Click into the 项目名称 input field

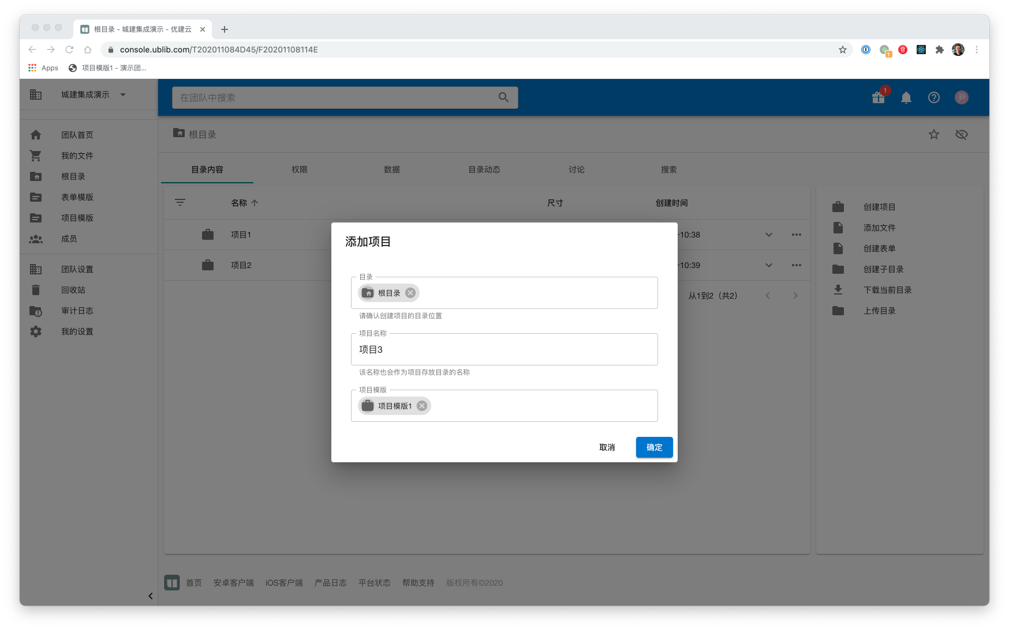tap(504, 349)
